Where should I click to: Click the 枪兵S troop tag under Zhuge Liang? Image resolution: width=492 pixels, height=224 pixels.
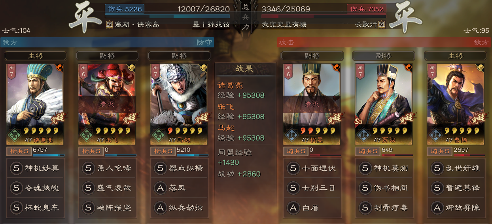point(19,151)
